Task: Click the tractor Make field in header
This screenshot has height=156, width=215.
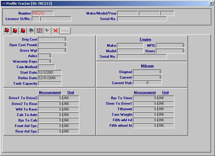Action: [128, 13]
